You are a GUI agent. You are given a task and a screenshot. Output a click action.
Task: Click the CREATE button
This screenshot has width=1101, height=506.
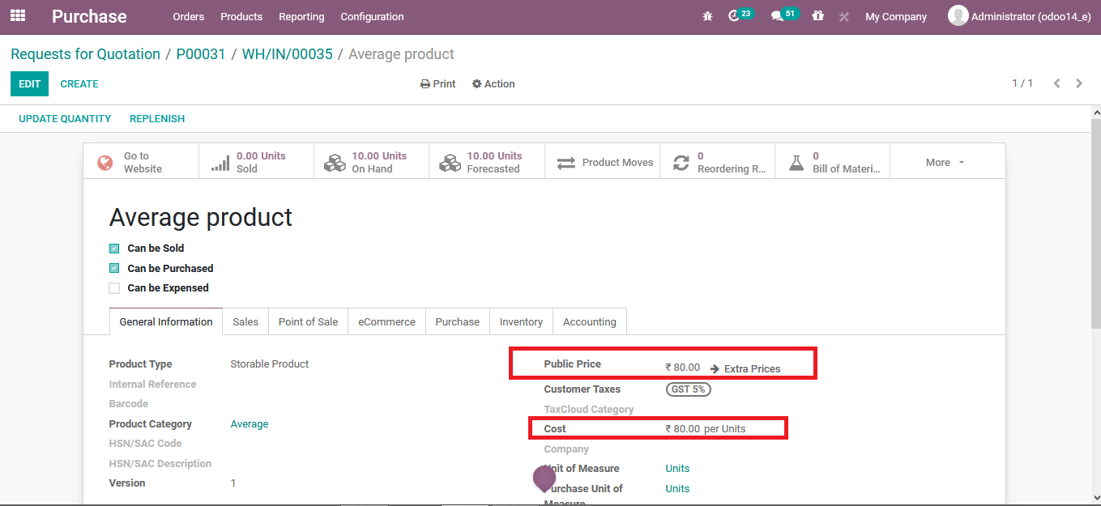(79, 84)
